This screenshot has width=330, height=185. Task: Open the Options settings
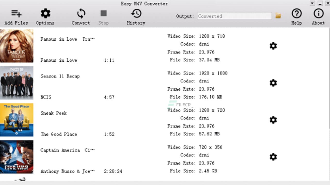pos(45,16)
